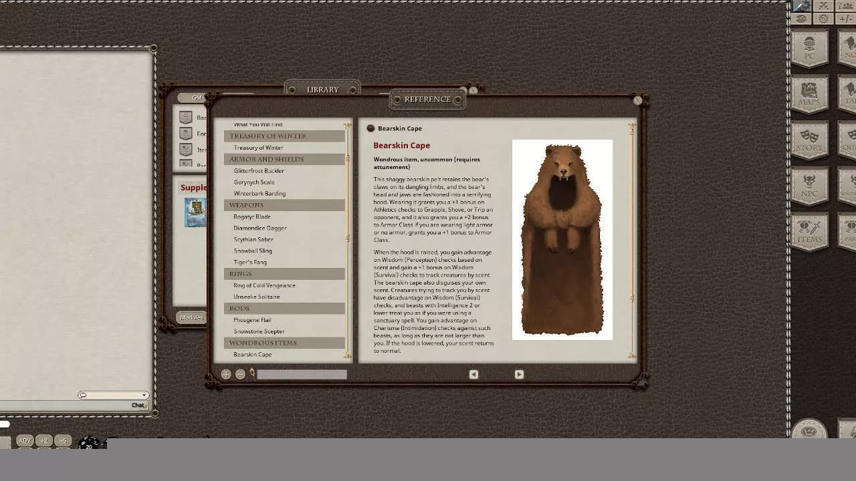The height and width of the screenshot is (481, 856).
Task: Click Weapons section header
Action: 284,205
